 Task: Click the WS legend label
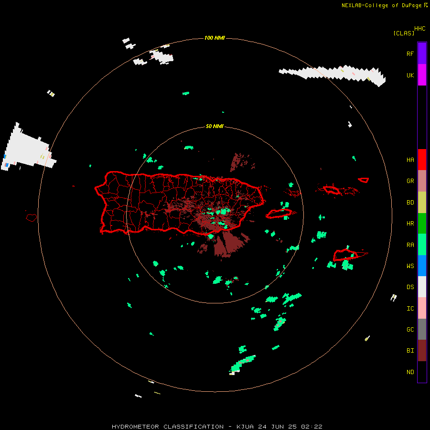tap(410, 266)
